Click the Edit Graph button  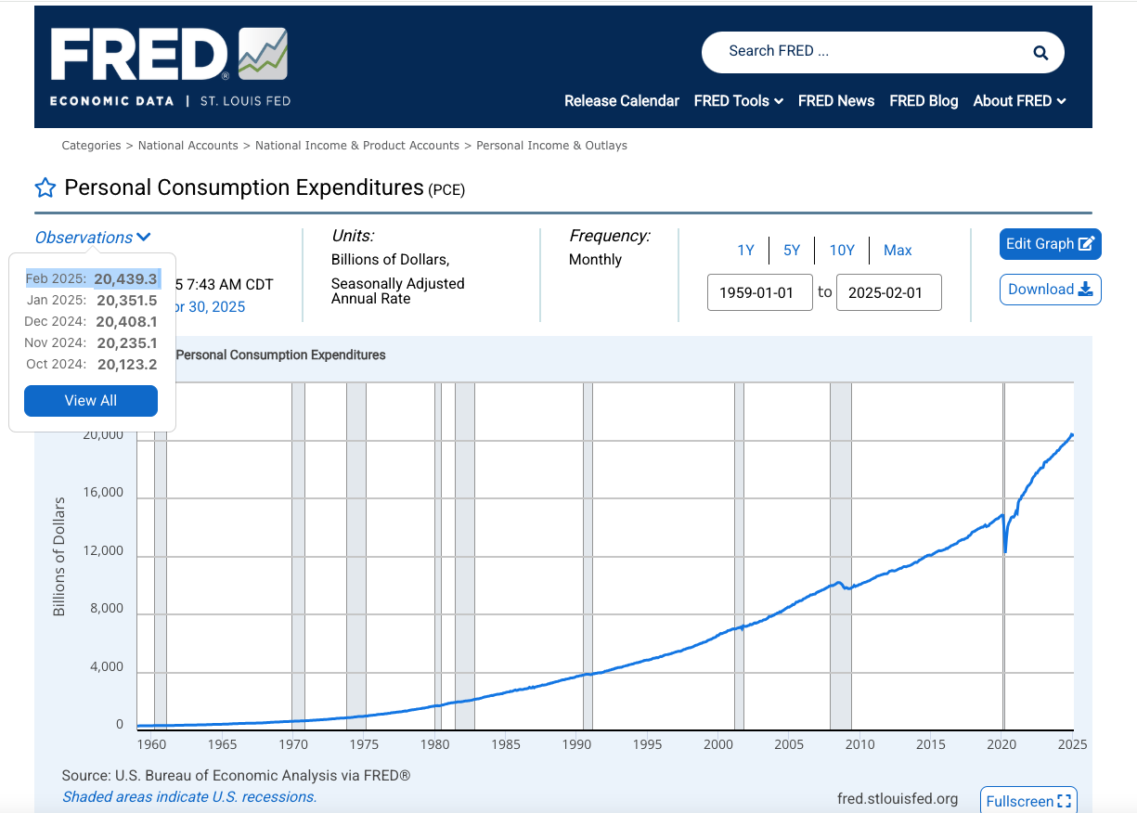pos(1051,244)
